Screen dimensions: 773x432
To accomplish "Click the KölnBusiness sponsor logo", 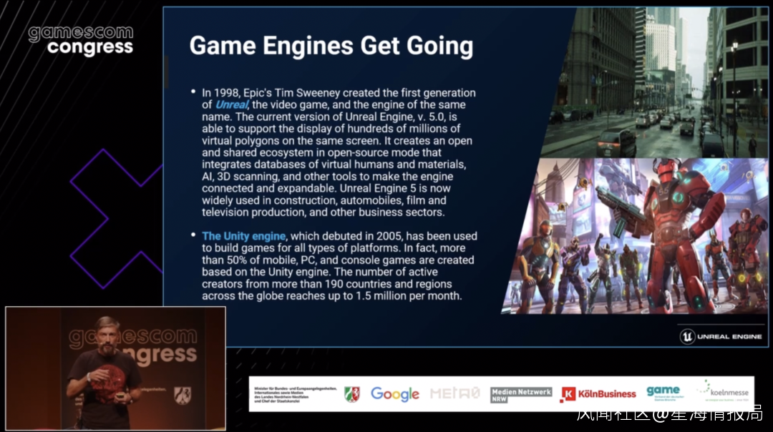I will [x=598, y=394].
